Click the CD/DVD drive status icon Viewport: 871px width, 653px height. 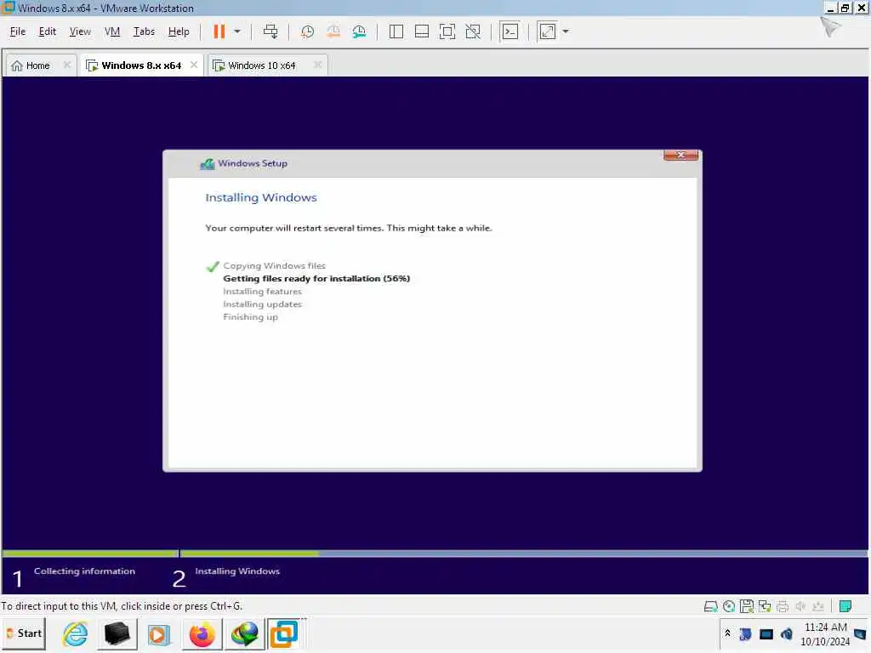pos(729,606)
